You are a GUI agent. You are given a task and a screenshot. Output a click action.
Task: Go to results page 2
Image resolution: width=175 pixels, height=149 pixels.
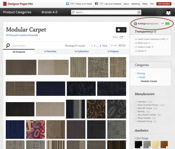(94, 46)
